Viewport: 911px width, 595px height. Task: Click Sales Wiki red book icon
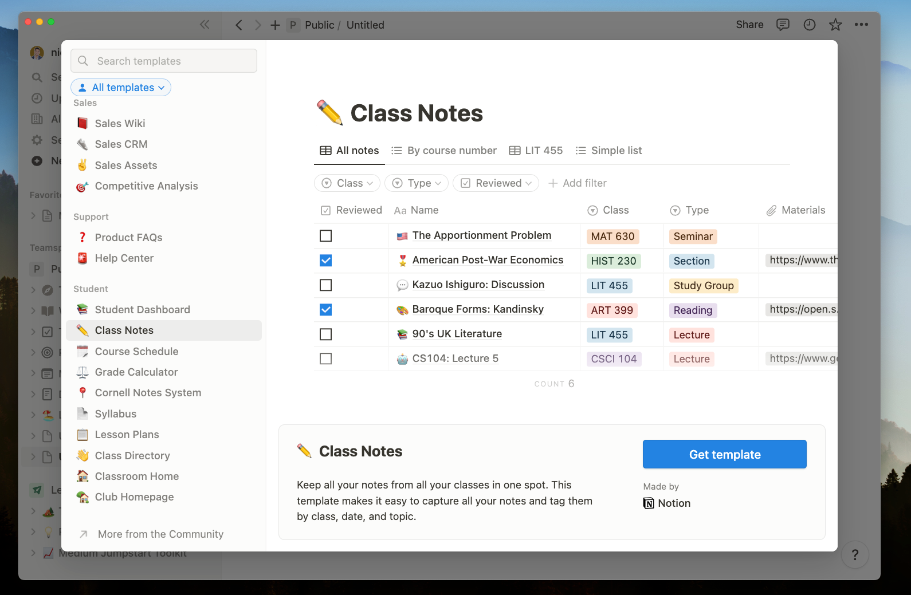83,123
